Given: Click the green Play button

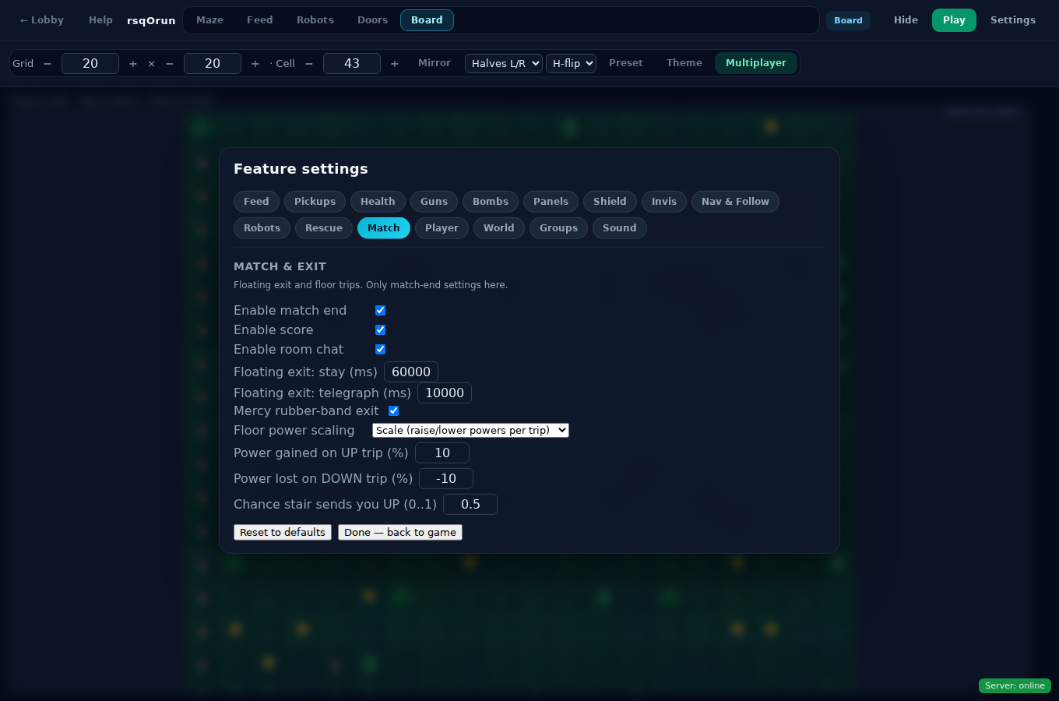Looking at the screenshot, I should (954, 20).
